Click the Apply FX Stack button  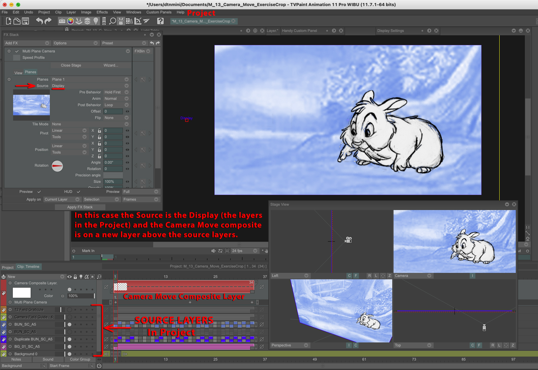[80, 207]
